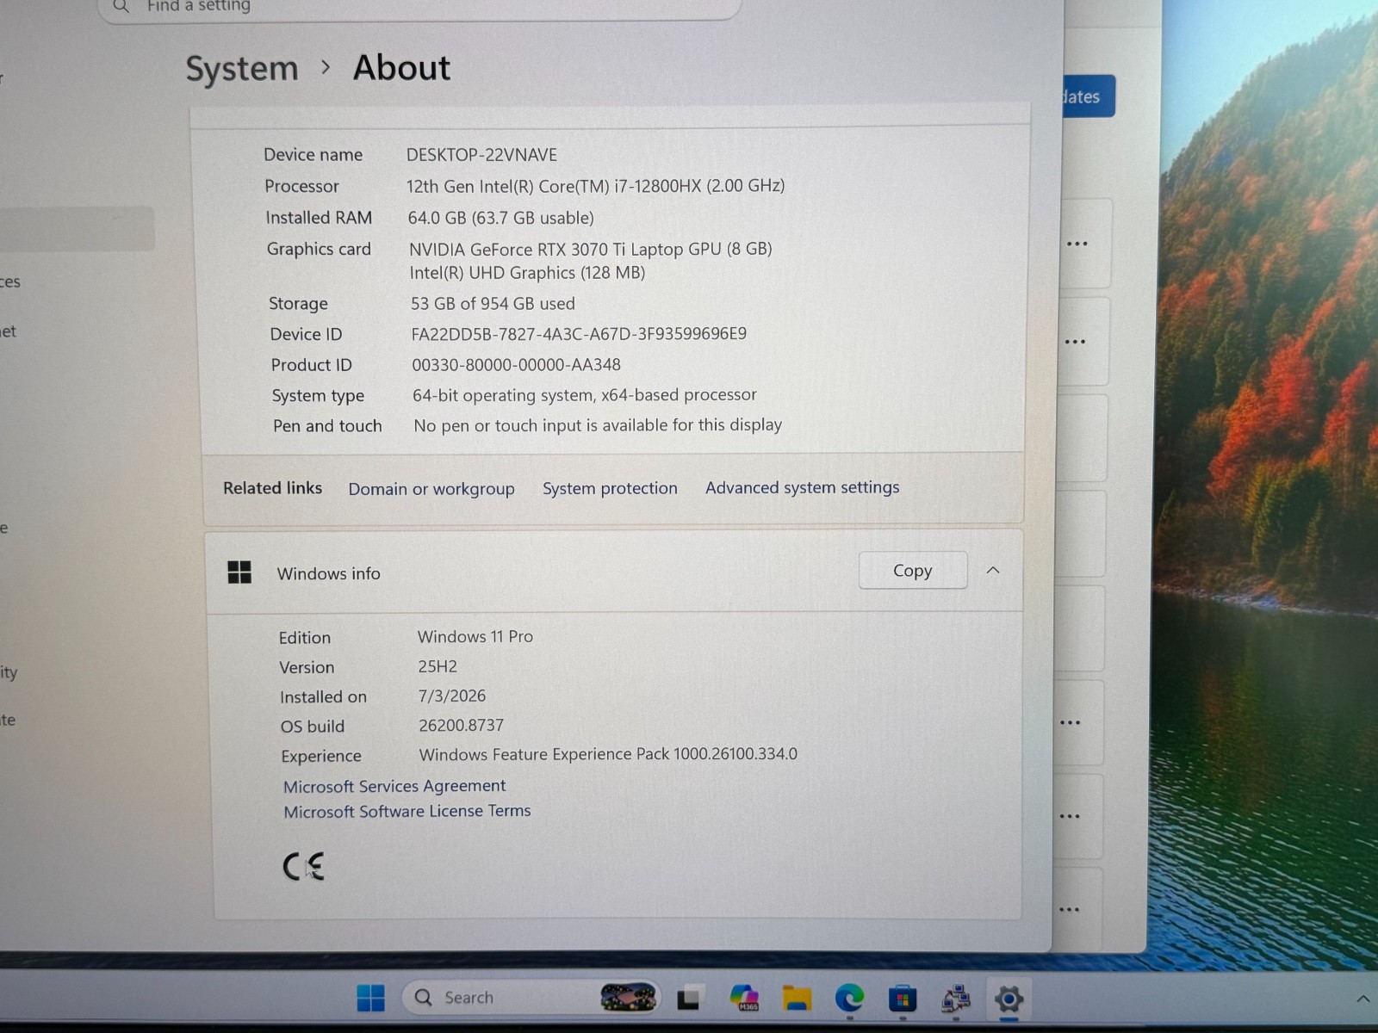Click the Windows logo beside Windows info
The width and height of the screenshot is (1378, 1033).
239,572
